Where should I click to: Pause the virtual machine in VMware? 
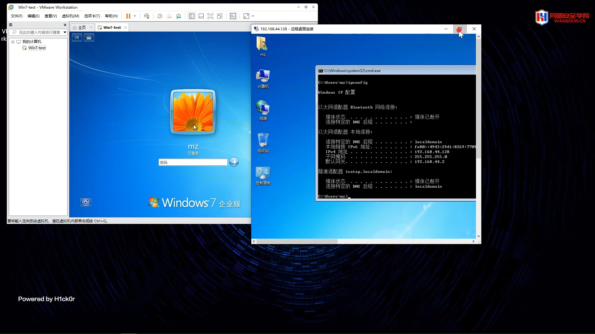(x=128, y=16)
